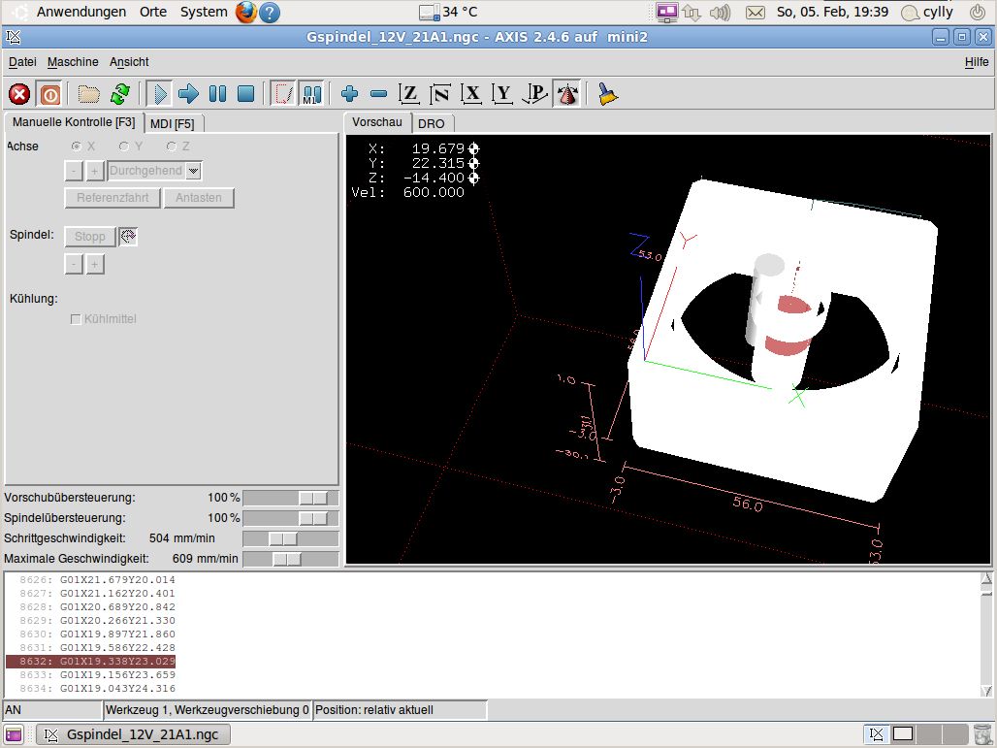Launch Firefox from the top panel
Screen dimensions: 997x748
pyautogui.click(x=245, y=12)
